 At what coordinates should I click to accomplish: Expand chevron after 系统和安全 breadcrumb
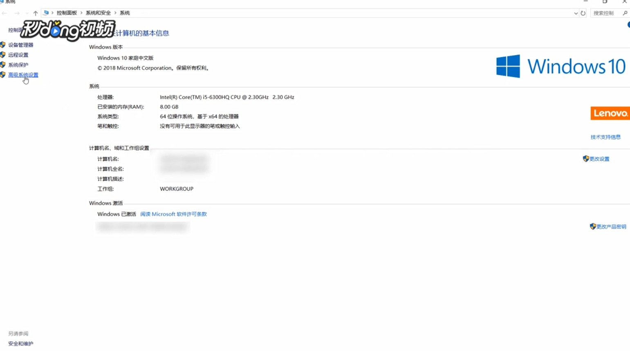point(115,13)
